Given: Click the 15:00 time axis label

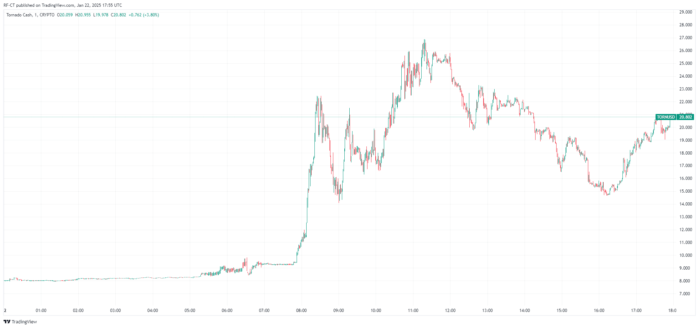Looking at the screenshot, I should pos(562,311).
